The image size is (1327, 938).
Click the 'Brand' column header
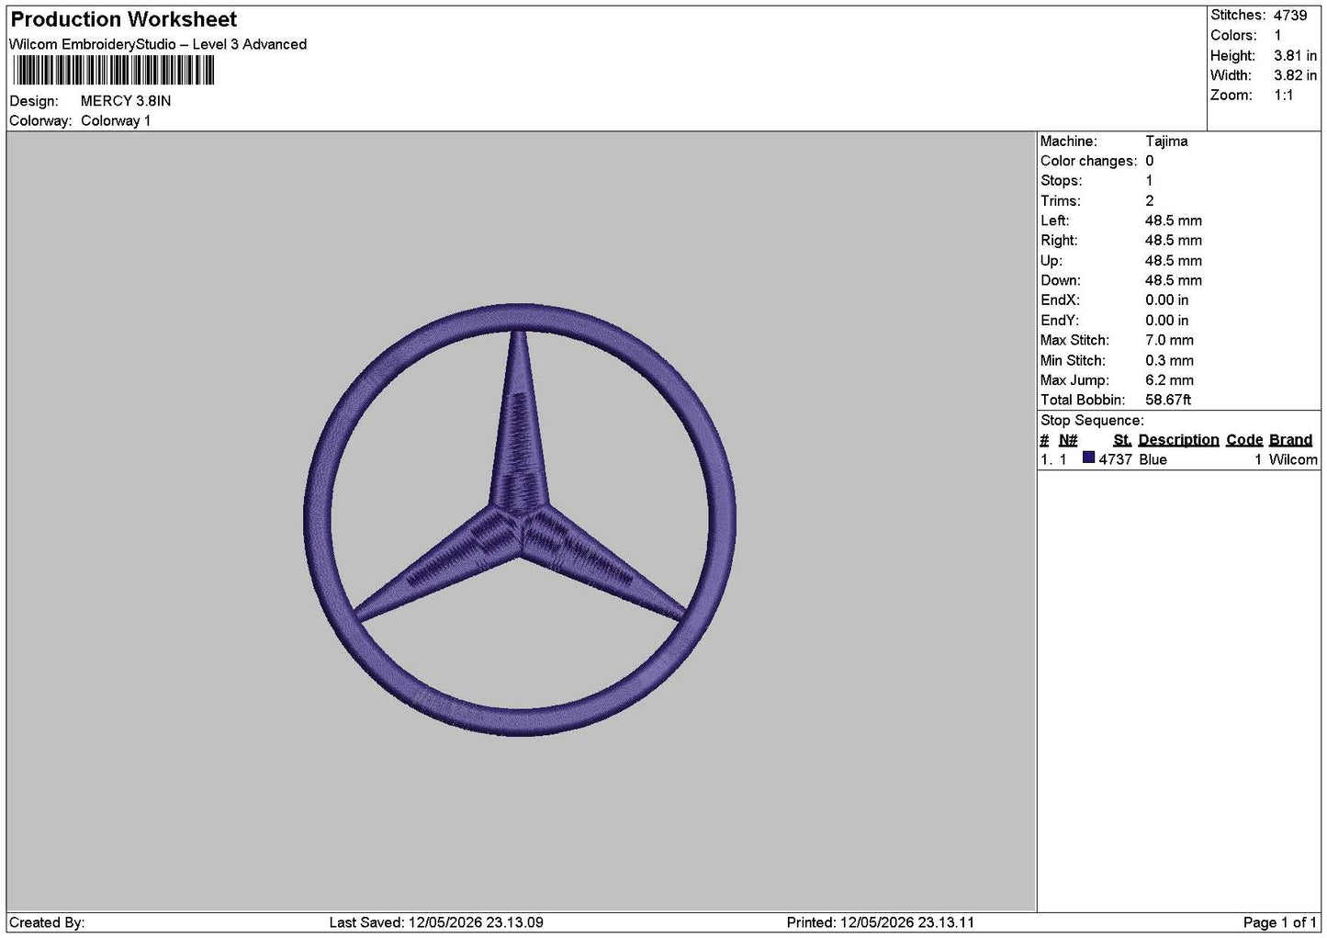[x=1290, y=440]
